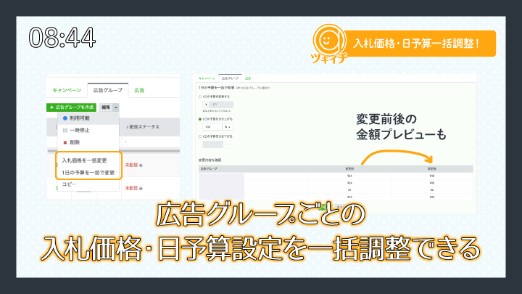Sort by the 配信ステータス column header

[143, 127]
